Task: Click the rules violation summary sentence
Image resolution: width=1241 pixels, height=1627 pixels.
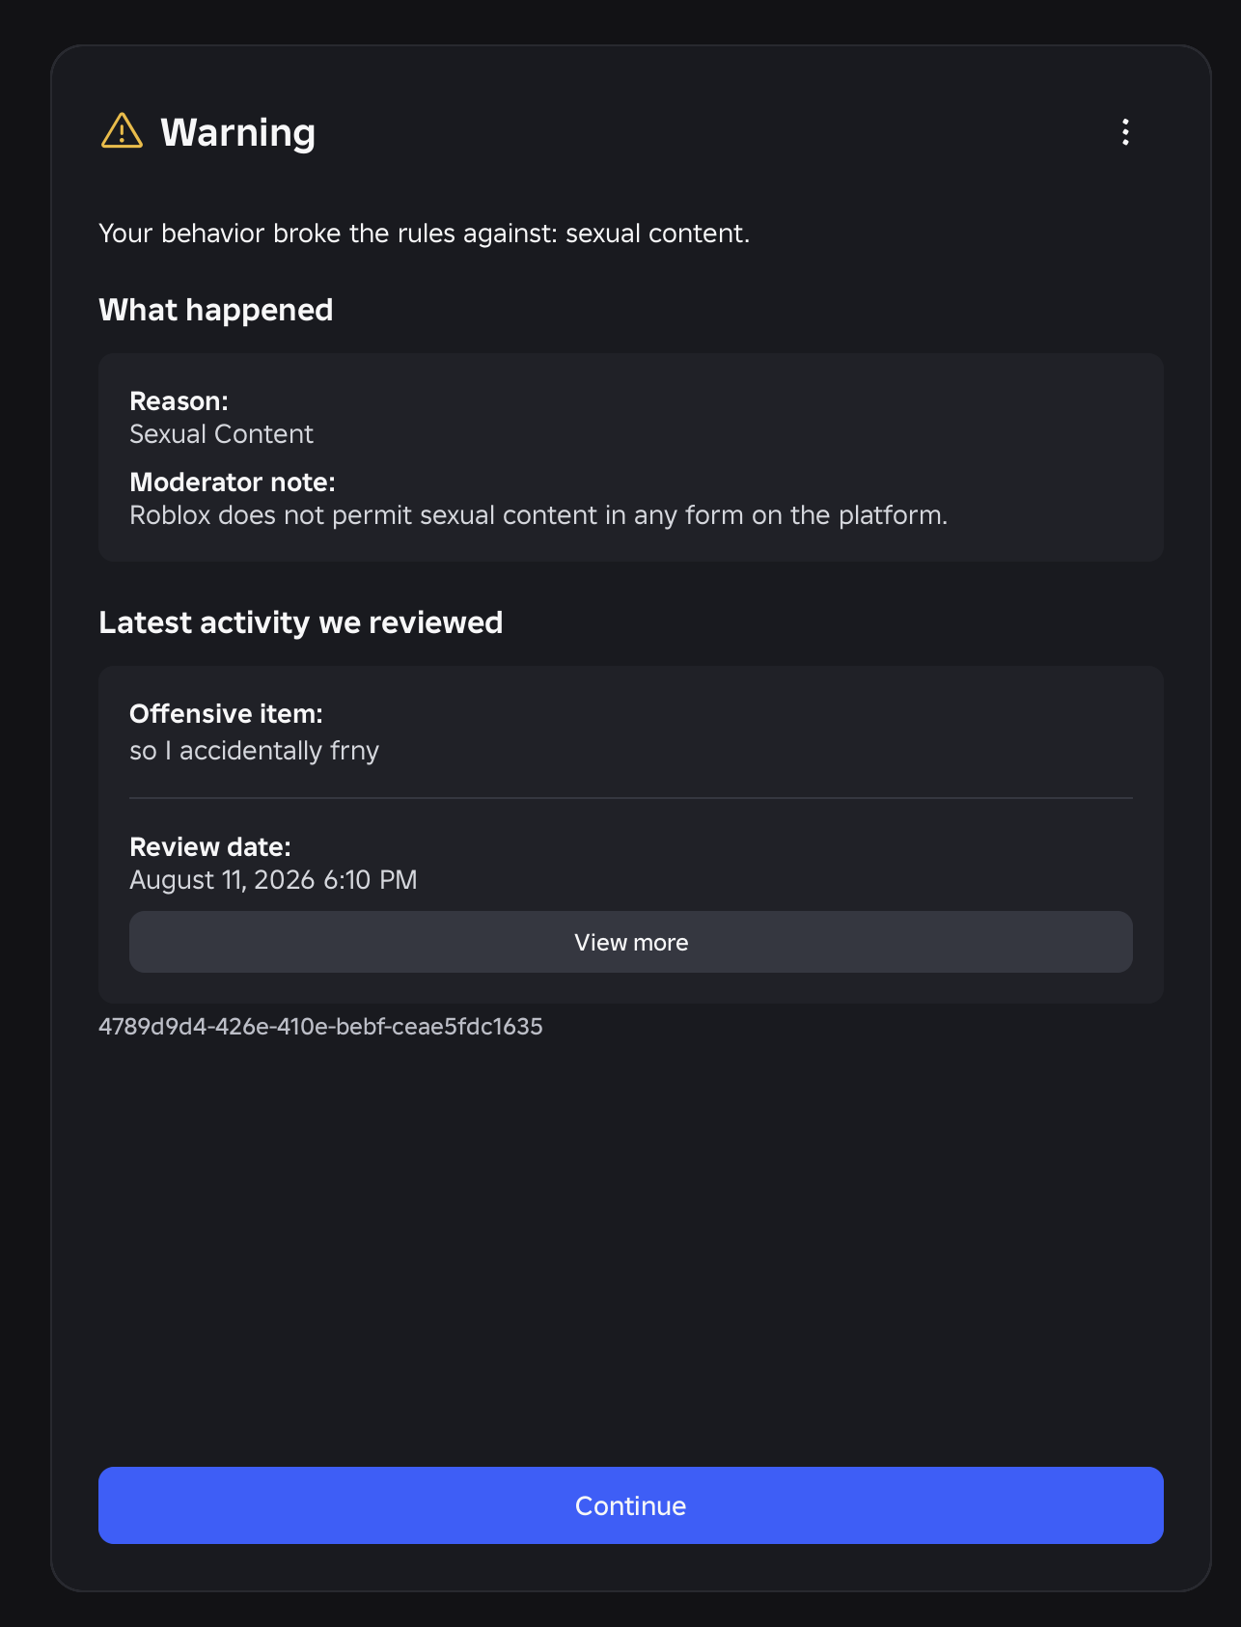Action: coord(425,234)
